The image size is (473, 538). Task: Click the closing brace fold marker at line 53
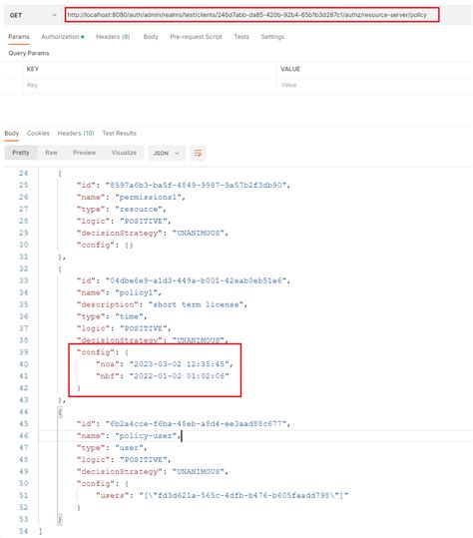[x=60, y=519]
